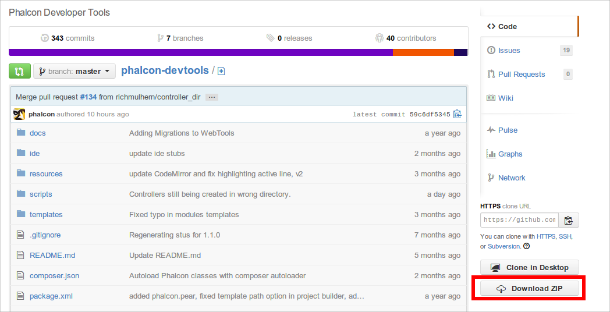The image size is (610, 312).
Task: Click the new file icon next to phalcon-devtools
Action: tap(221, 71)
